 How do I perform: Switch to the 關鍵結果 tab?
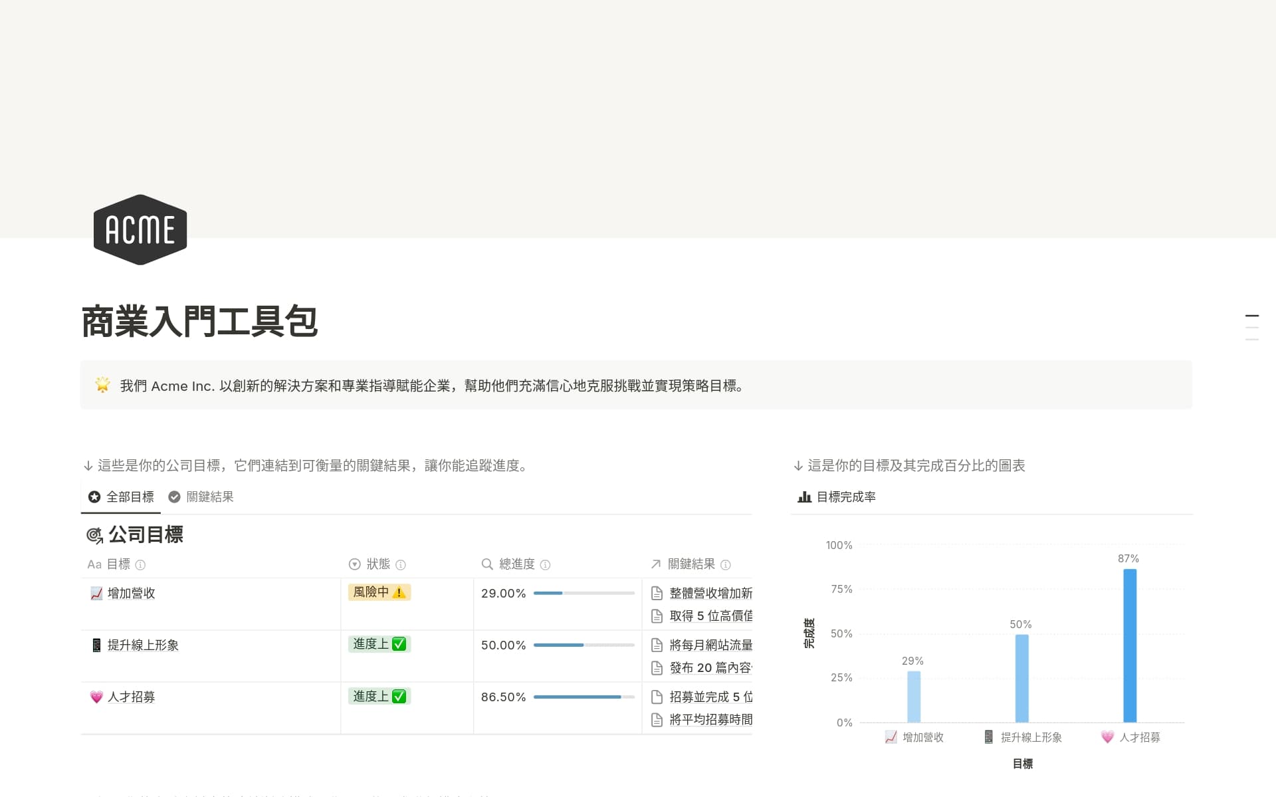coord(201,497)
